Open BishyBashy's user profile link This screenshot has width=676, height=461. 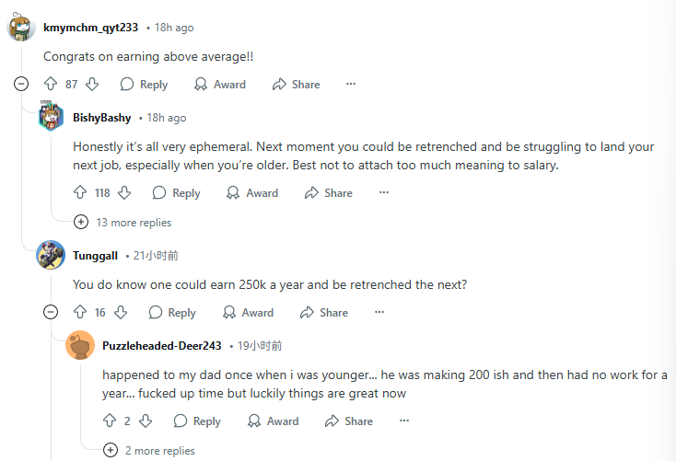pos(101,118)
